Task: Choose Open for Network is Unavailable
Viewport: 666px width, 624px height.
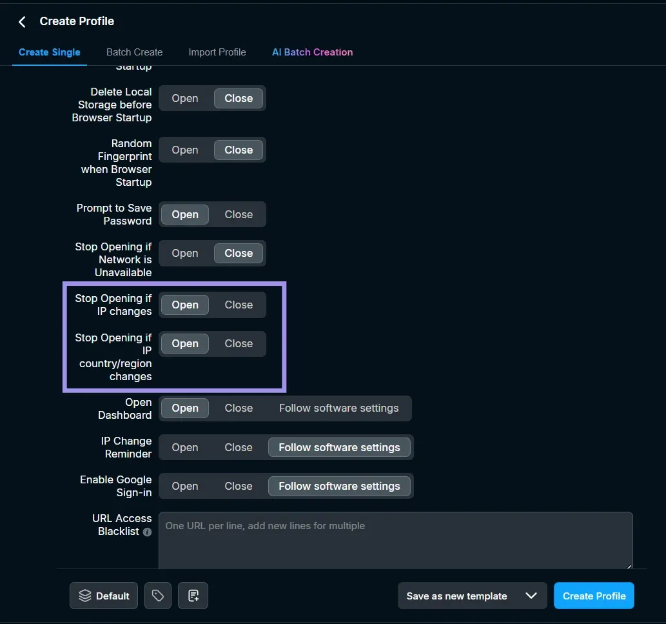Action: click(185, 253)
